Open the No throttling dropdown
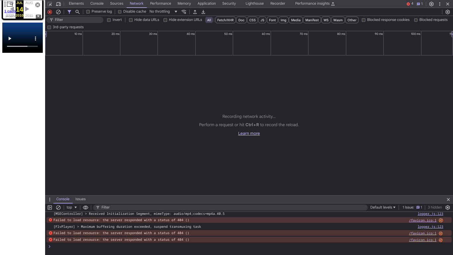This screenshot has width=453, height=255. coord(162,11)
